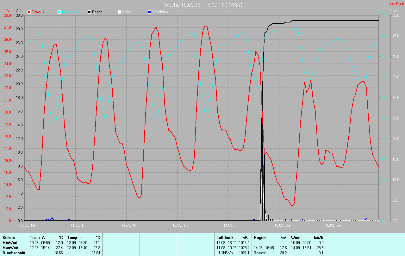Click the '16.09. So' date axis label

point(333,225)
